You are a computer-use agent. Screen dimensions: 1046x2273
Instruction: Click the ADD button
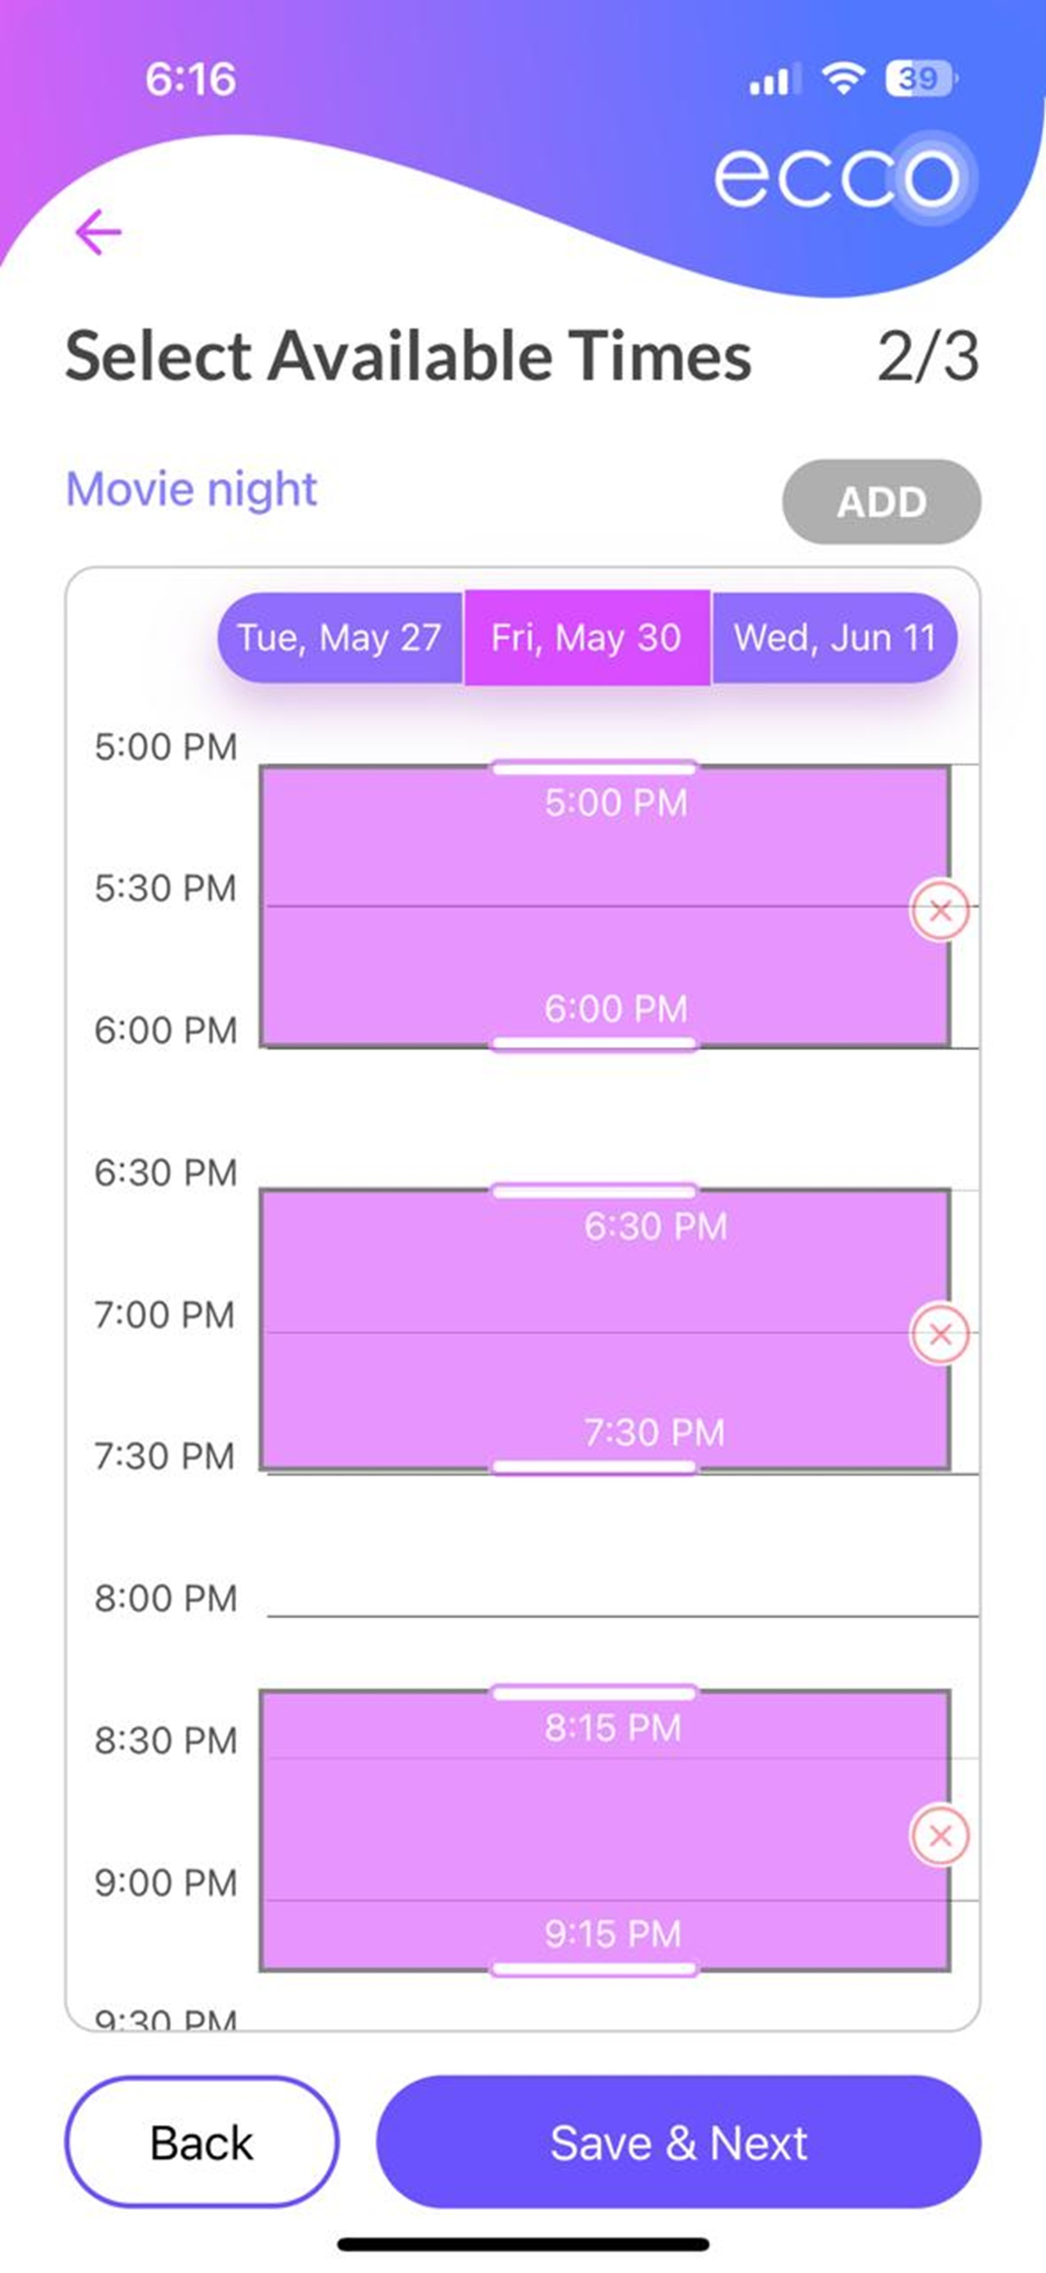click(x=881, y=501)
